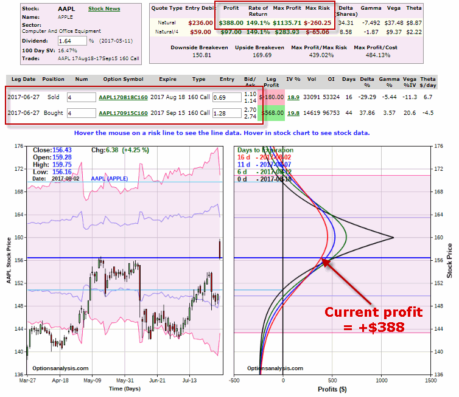
Task: Click the Natural quote type row label
Action: 167,23
